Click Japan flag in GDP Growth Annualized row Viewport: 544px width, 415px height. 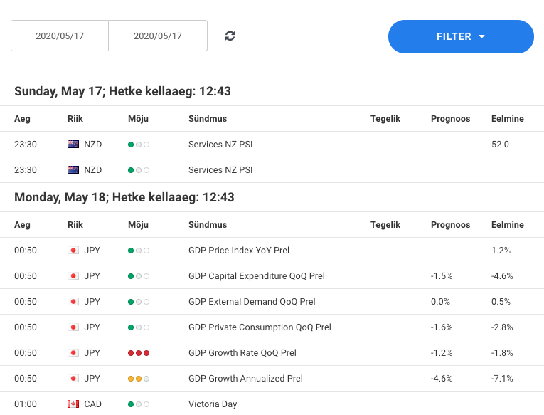pyautogui.click(x=73, y=379)
